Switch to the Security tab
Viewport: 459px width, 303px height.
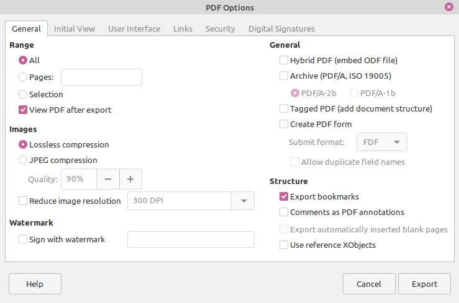click(x=220, y=29)
